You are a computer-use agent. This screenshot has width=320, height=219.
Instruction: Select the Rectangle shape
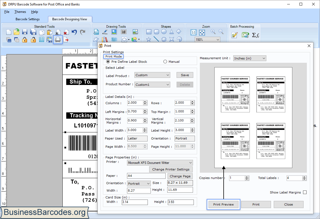149,32
